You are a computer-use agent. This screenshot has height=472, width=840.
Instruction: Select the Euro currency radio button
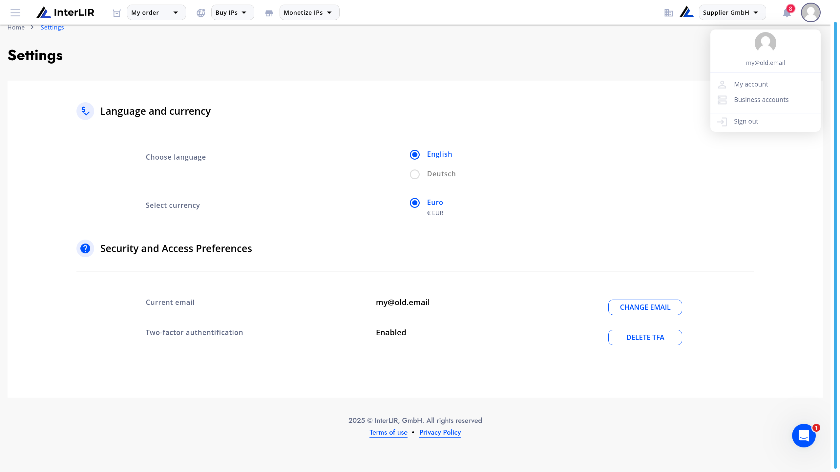(x=415, y=203)
